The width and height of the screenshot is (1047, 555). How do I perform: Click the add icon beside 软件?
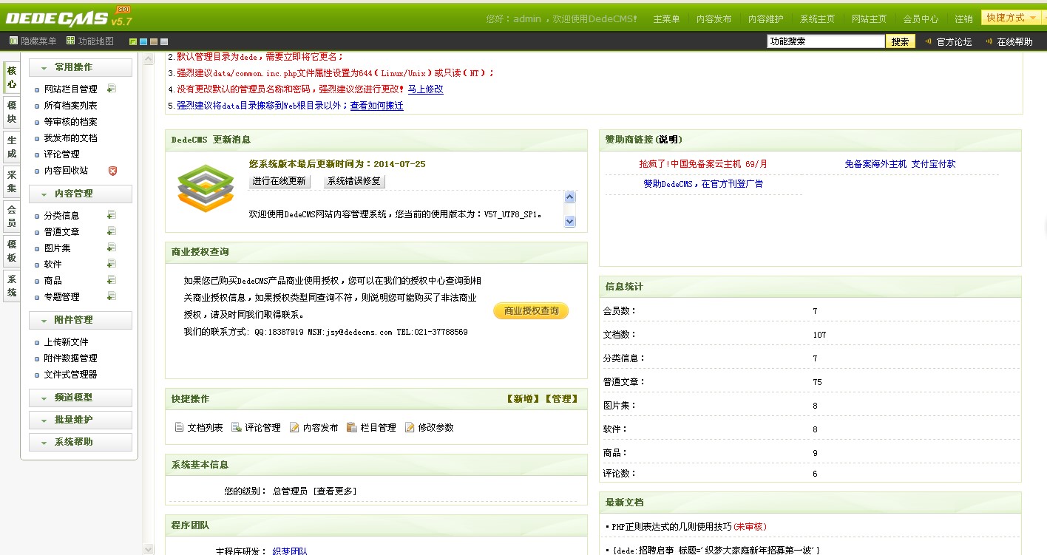[112, 264]
